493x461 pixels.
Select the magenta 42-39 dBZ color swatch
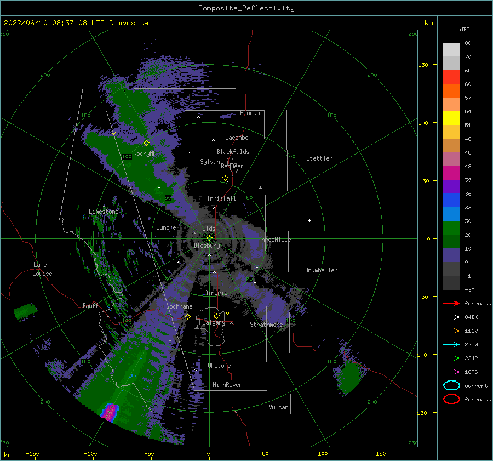[x=451, y=173]
